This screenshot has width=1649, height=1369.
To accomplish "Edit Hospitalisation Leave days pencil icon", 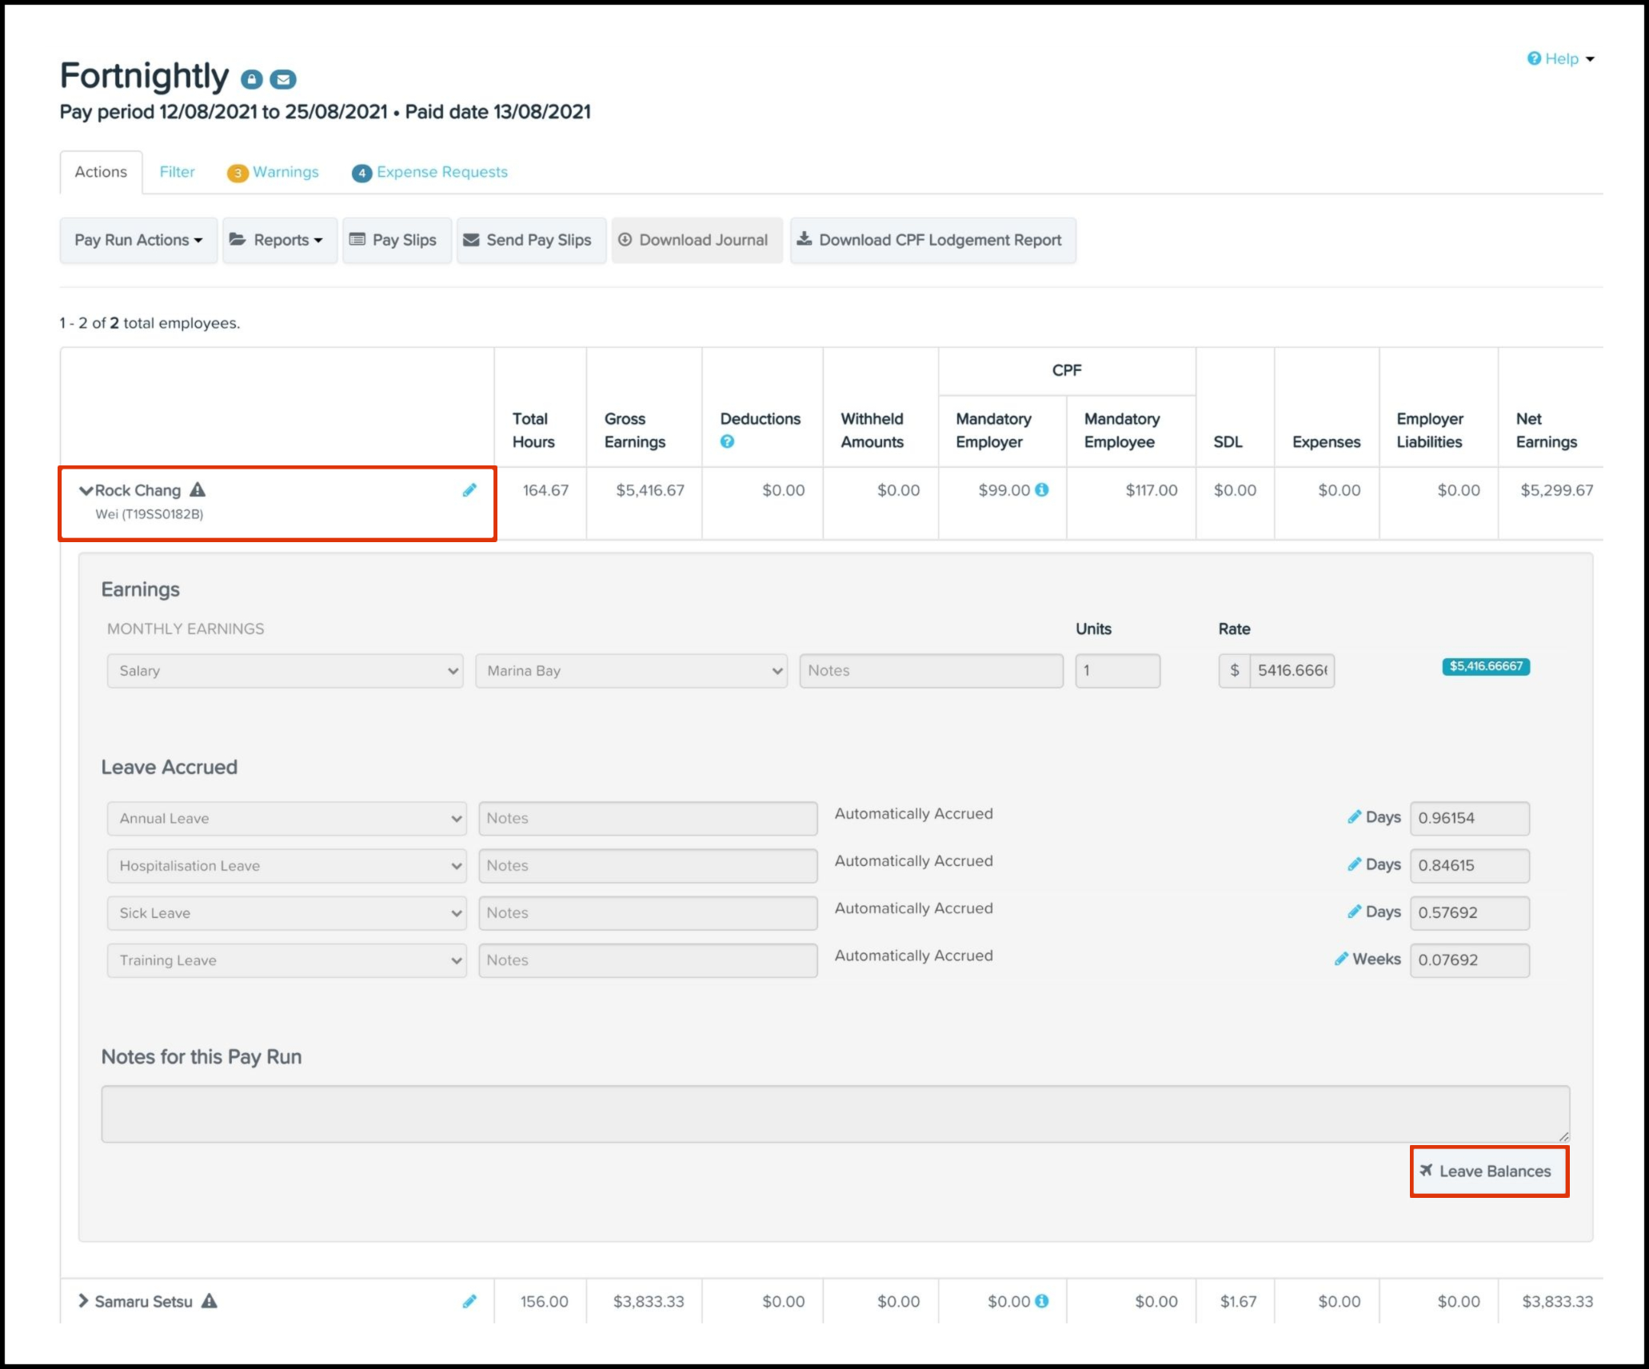I will 1354,864.
